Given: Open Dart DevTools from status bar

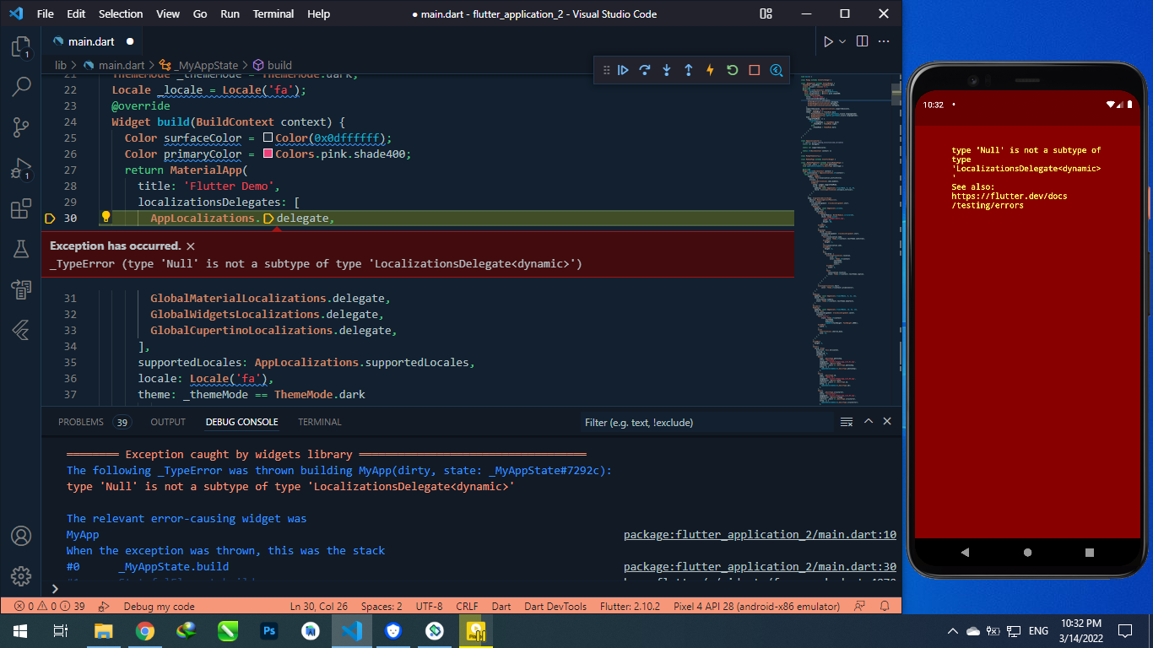Looking at the screenshot, I should click(555, 606).
